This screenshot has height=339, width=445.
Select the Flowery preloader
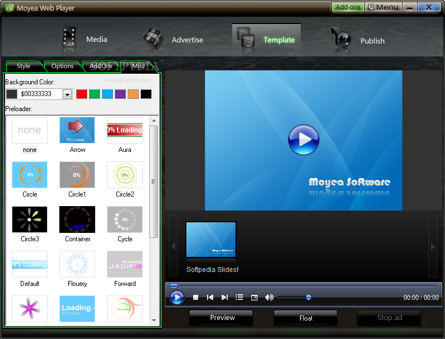77,269
